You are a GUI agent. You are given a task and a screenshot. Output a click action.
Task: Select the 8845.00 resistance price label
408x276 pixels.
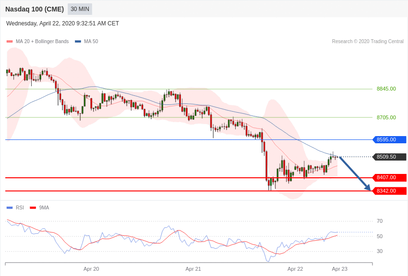[386, 89]
